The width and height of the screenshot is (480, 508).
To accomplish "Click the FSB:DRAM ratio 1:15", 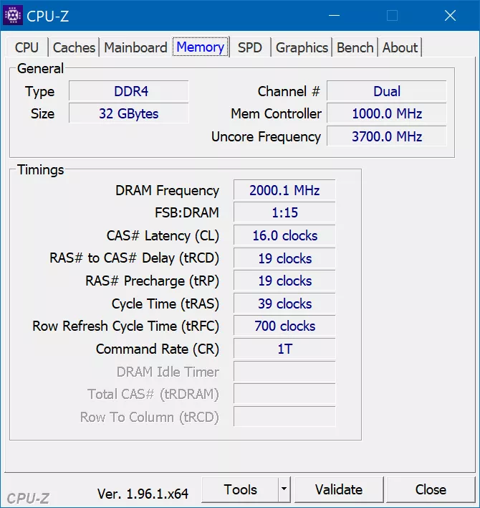I will pos(284,212).
